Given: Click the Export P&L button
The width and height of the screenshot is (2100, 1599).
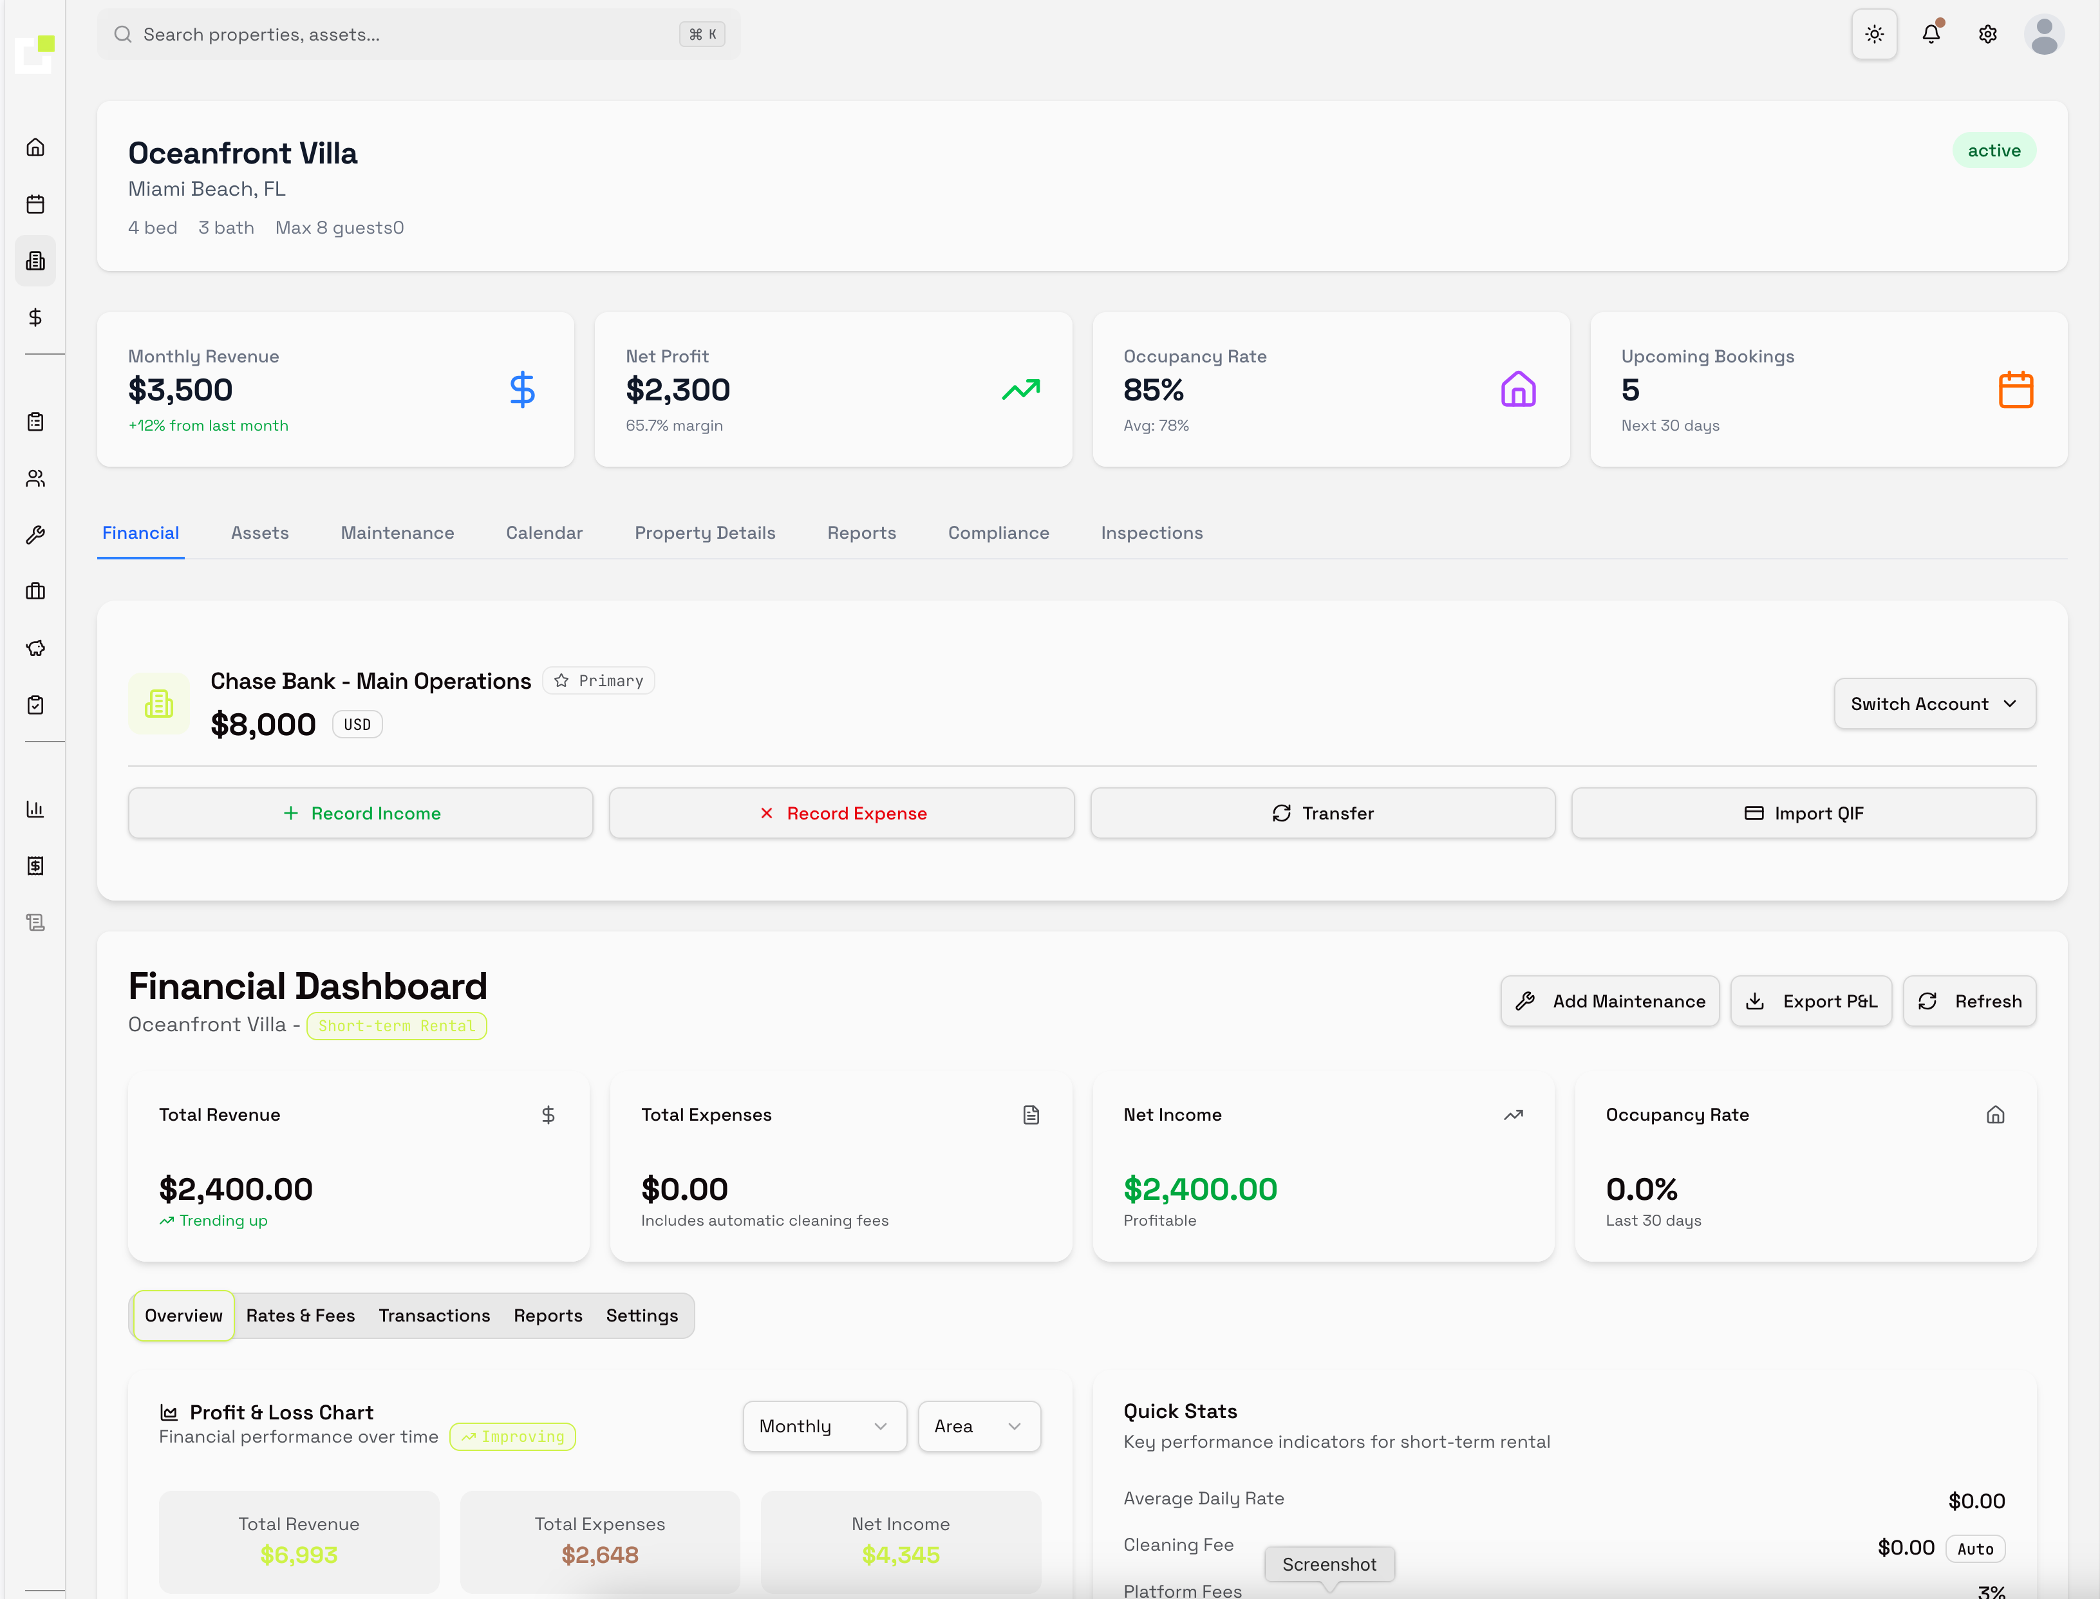Looking at the screenshot, I should tap(1810, 1001).
